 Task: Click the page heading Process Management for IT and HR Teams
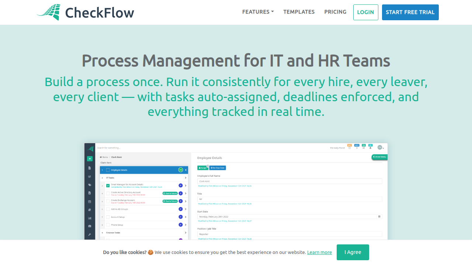(236, 61)
